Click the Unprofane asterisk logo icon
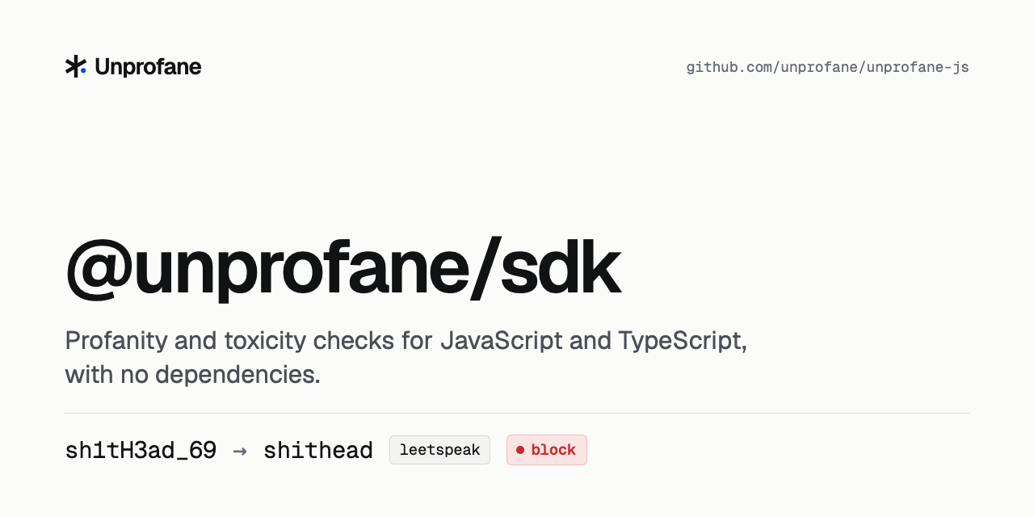The image size is (1034, 517). 76,66
